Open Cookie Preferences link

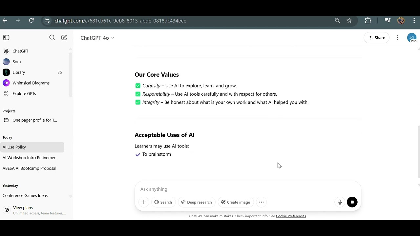(x=291, y=216)
